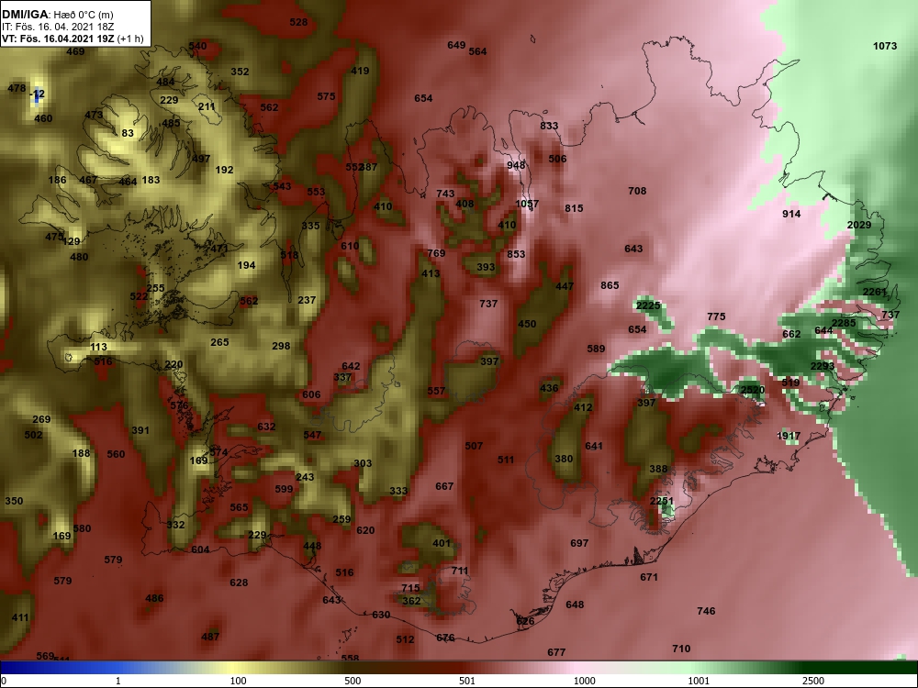
Task: Click the 362 label
Action: pyautogui.click(x=411, y=601)
